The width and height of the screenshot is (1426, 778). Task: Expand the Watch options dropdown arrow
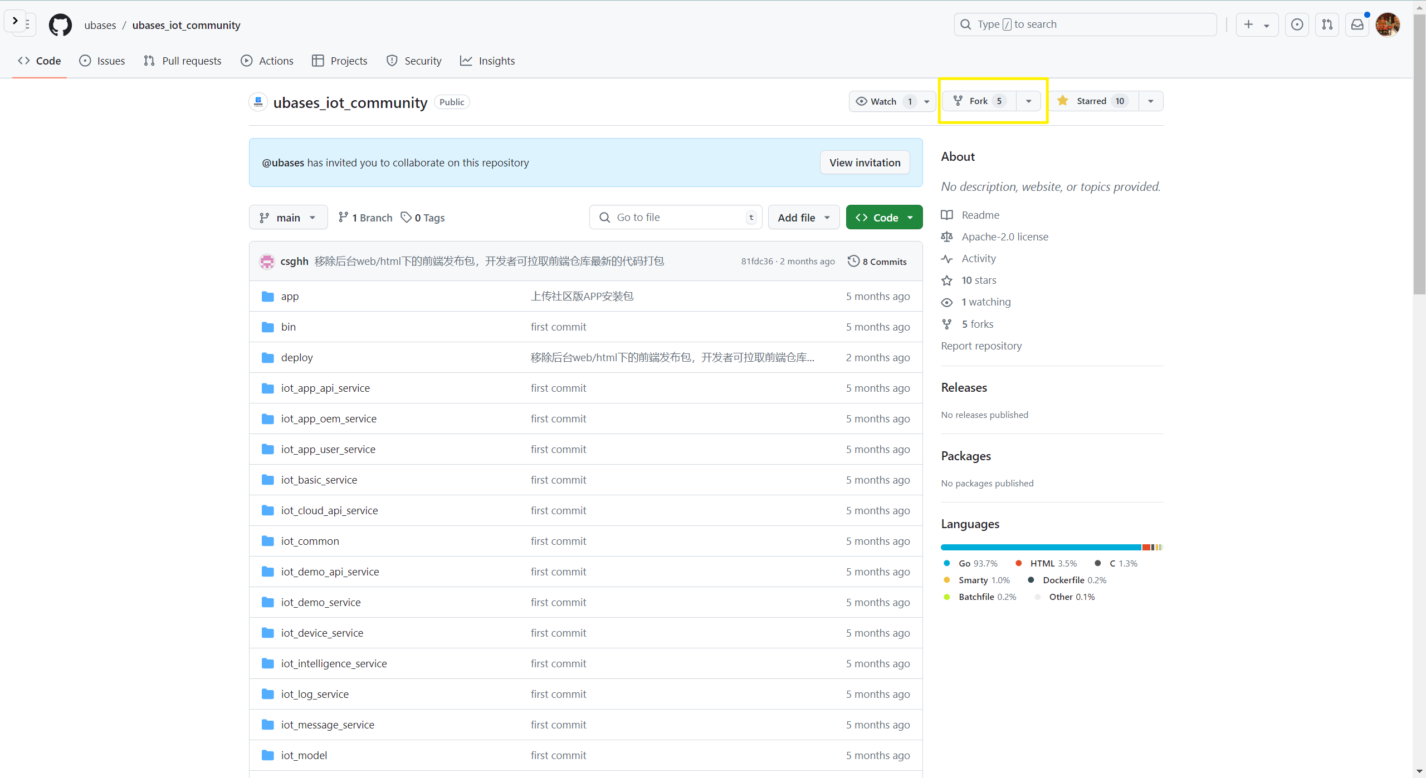927,101
